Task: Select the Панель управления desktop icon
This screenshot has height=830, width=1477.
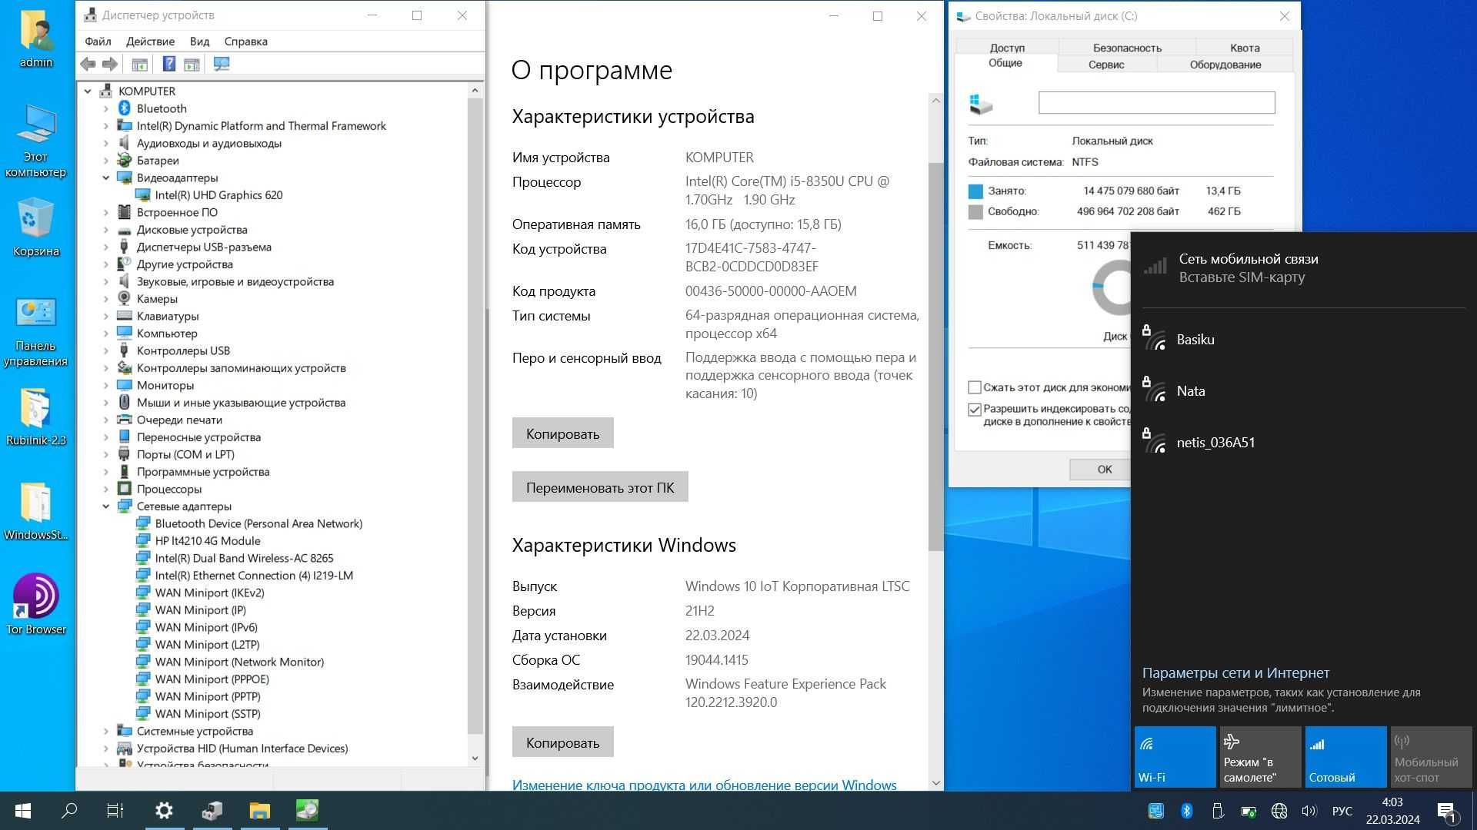Action: click(x=36, y=333)
